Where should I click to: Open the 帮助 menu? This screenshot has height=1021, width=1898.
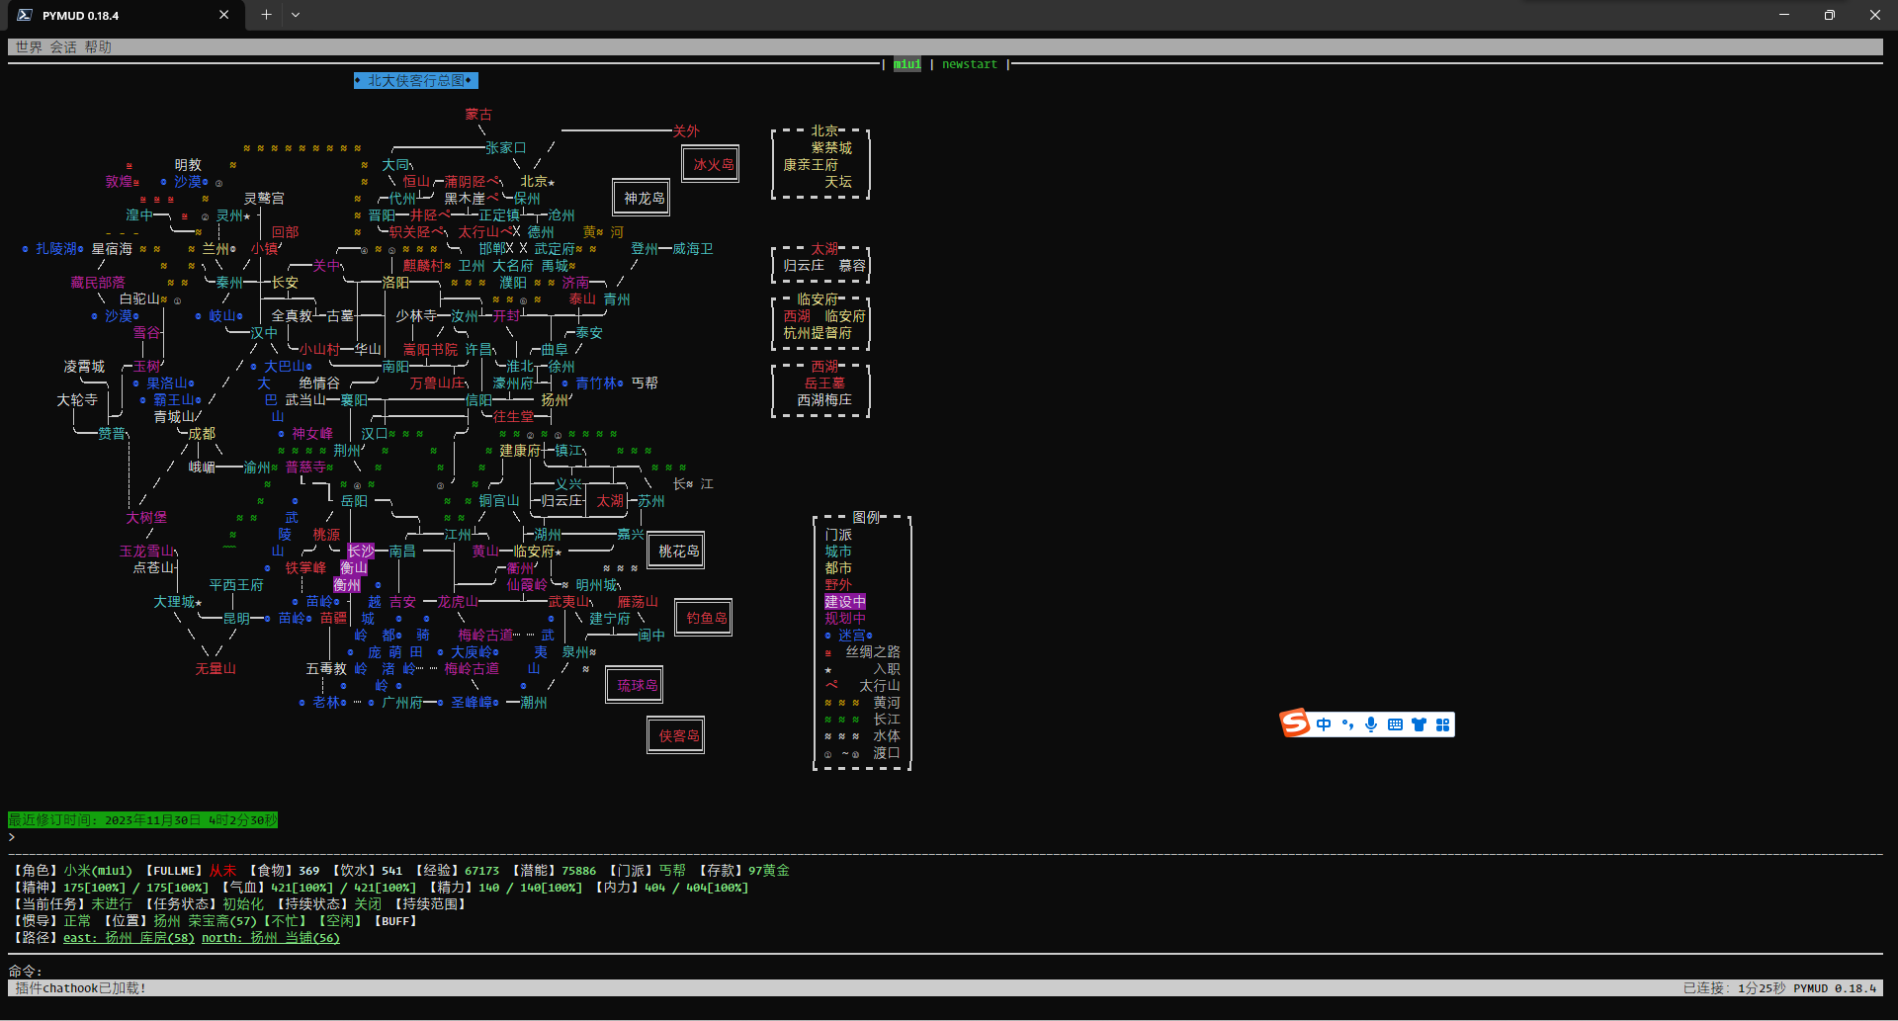98,47
